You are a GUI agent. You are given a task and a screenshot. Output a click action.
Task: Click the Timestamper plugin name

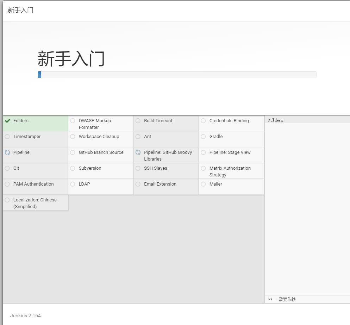(27, 137)
